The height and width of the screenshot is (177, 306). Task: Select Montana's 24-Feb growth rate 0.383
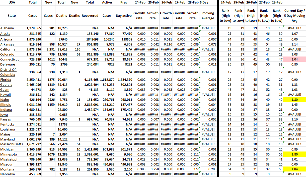(139, 169)
